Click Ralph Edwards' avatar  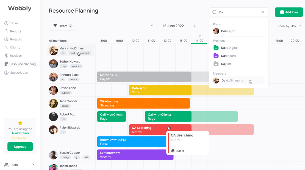[x=53, y=130]
